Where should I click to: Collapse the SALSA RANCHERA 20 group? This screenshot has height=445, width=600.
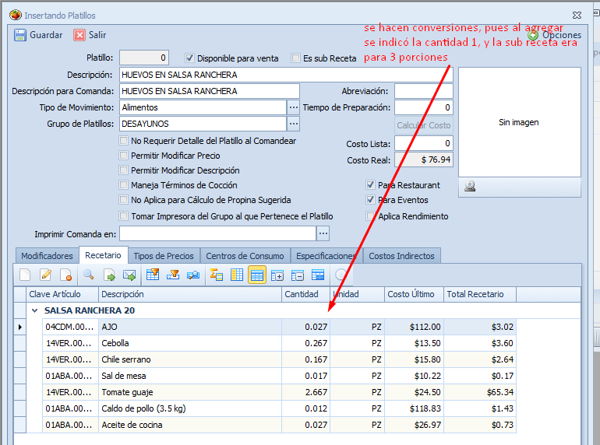click(x=34, y=310)
